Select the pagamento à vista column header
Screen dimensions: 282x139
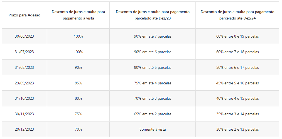tap(78, 15)
